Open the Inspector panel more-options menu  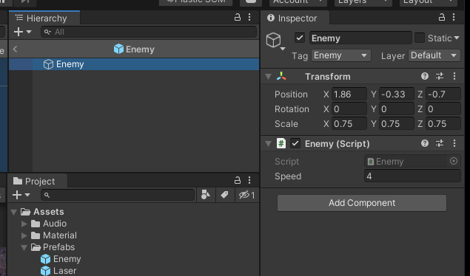point(454,17)
